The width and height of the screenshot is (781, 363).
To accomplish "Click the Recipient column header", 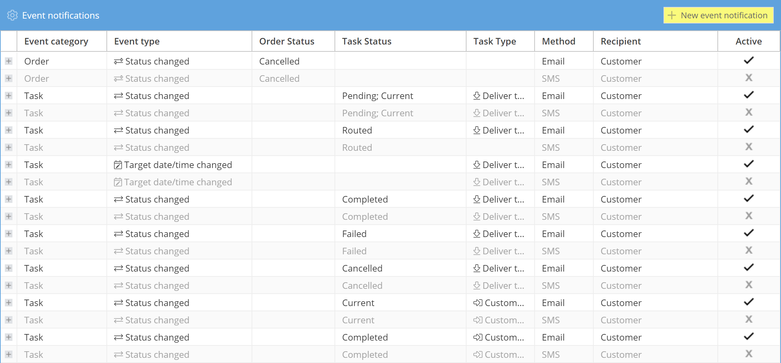I will (621, 41).
